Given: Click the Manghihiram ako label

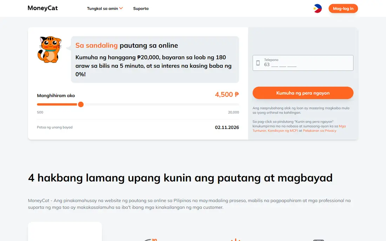Looking at the screenshot, I should click(56, 96).
